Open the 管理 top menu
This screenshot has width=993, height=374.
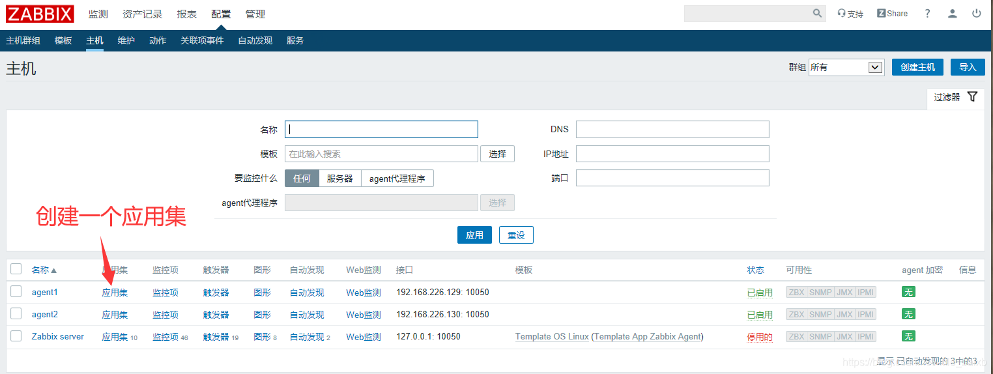tap(255, 14)
